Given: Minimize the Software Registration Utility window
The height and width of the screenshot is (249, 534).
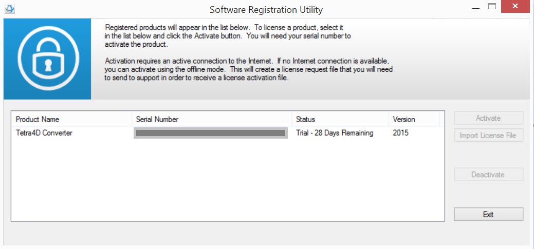Looking at the screenshot, I should pos(477,8).
